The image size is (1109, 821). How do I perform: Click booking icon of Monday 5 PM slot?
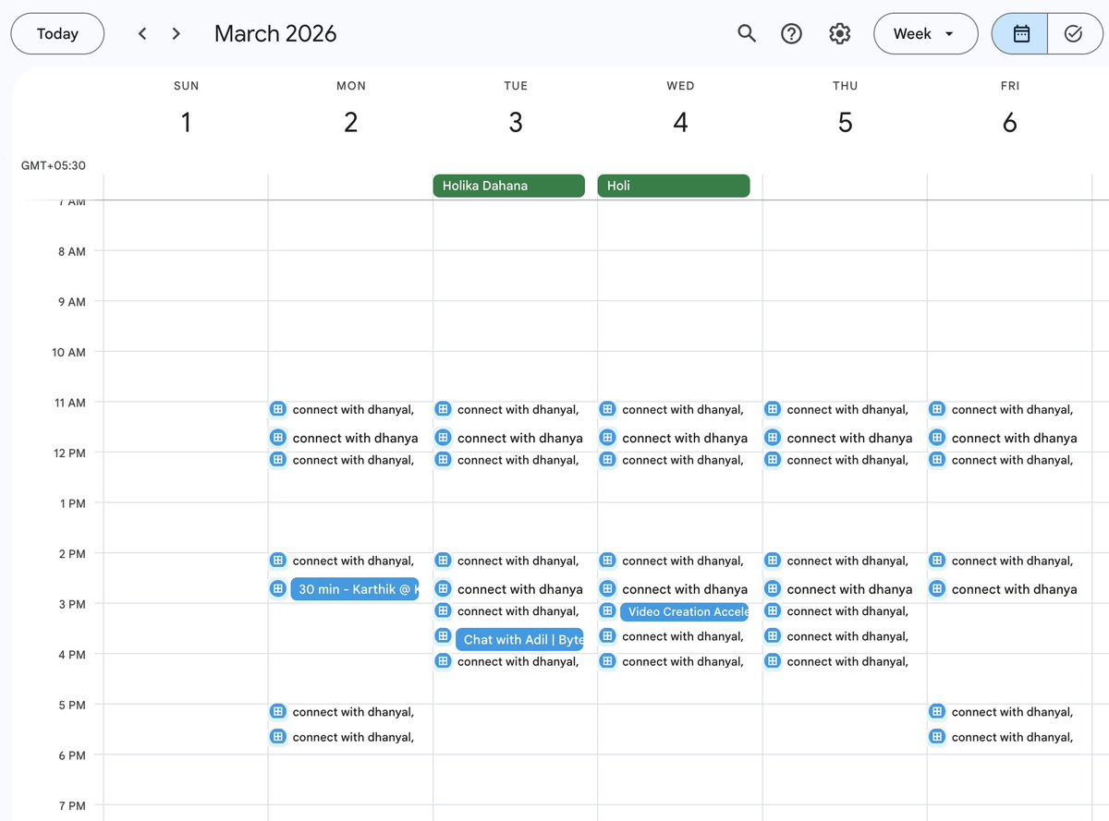(278, 711)
